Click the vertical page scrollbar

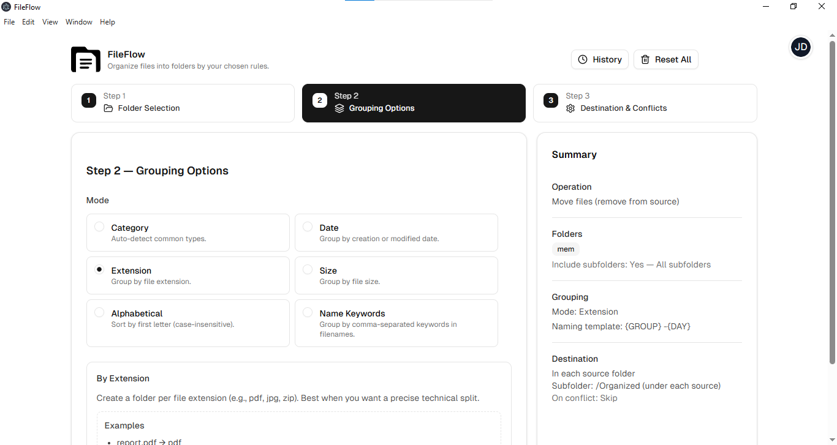pyautogui.click(x=832, y=202)
